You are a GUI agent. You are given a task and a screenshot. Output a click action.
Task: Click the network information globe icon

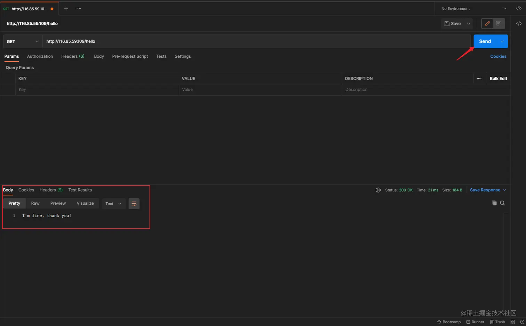[378, 190]
